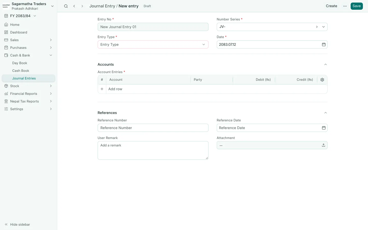Go forward with the right arrow

(82, 6)
